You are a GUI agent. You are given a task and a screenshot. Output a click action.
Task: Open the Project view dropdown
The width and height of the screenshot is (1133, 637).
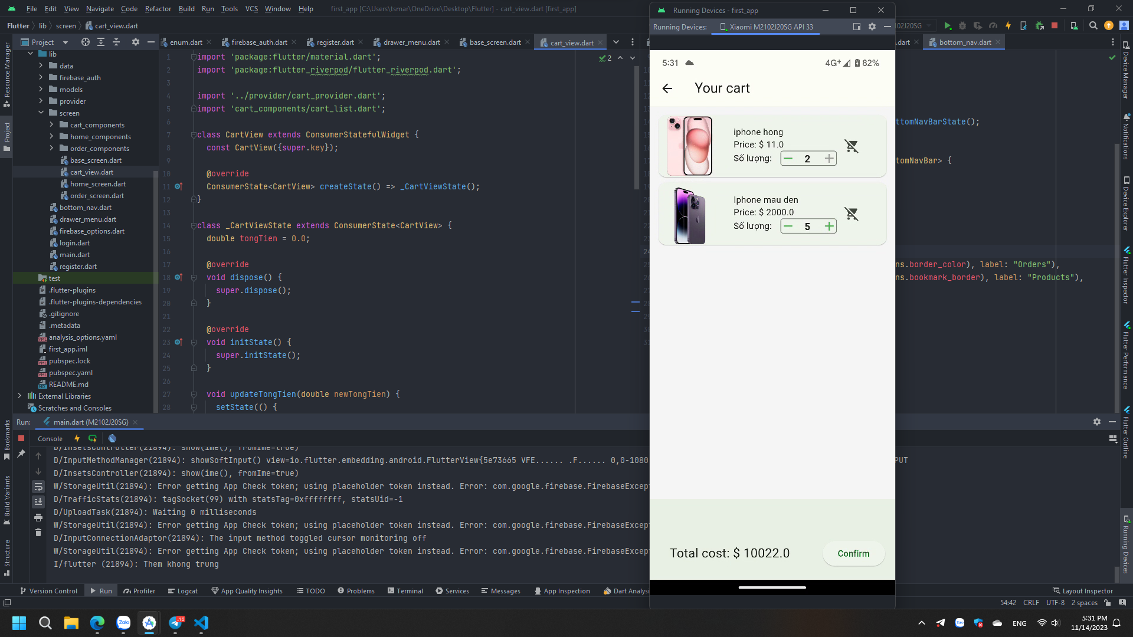coord(65,42)
